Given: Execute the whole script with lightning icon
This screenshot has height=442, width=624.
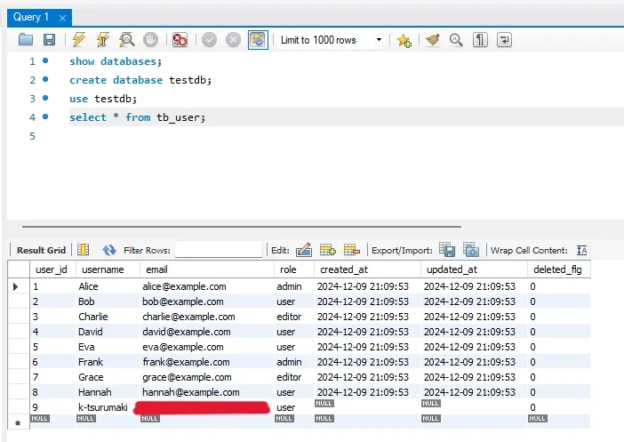Looking at the screenshot, I should click(x=79, y=40).
